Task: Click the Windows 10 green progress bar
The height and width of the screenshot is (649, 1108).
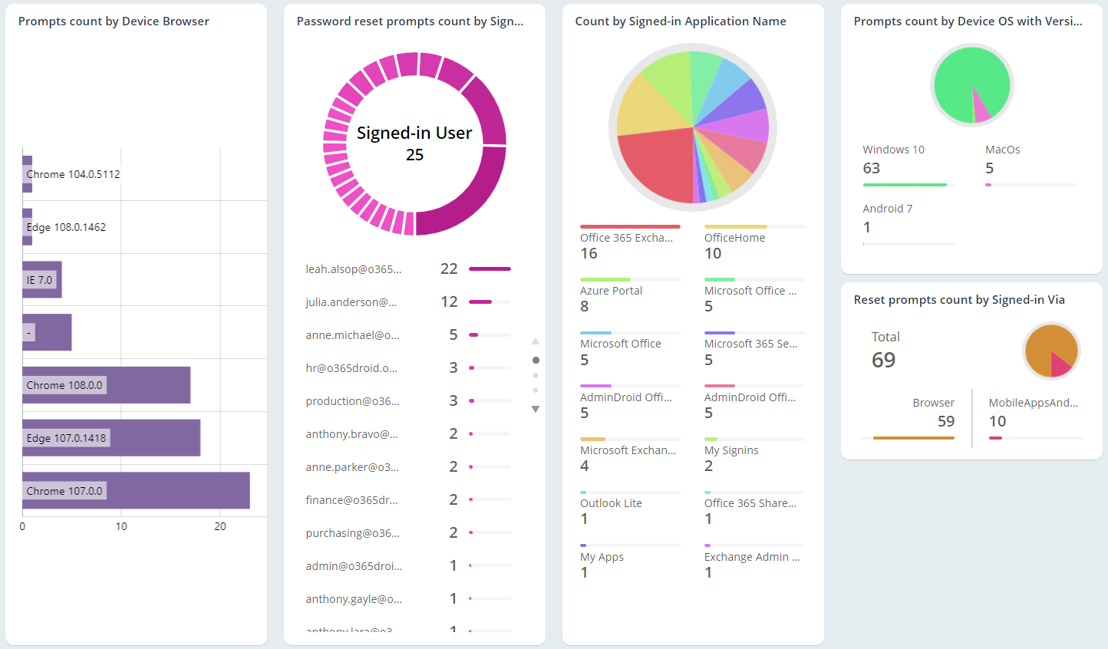Action: click(905, 185)
